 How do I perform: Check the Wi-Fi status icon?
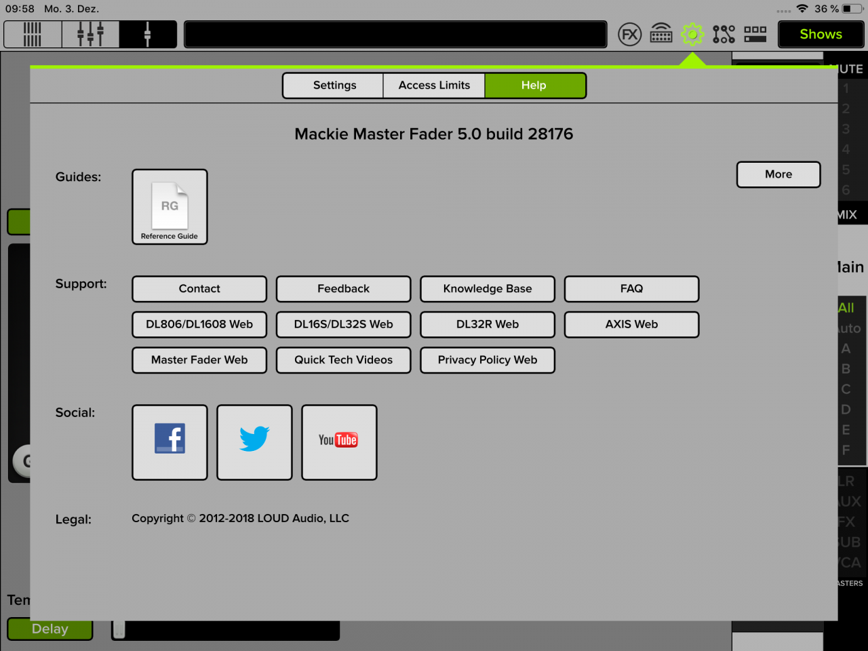click(802, 9)
